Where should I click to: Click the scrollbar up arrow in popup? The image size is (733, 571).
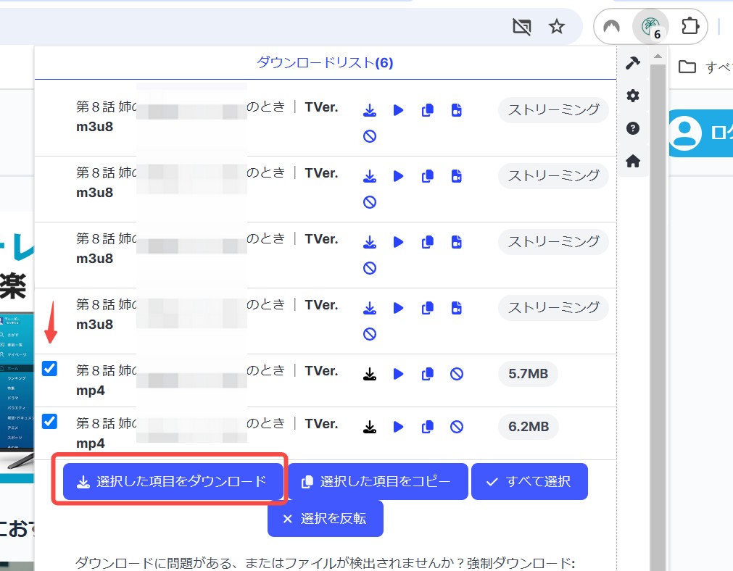[658, 56]
